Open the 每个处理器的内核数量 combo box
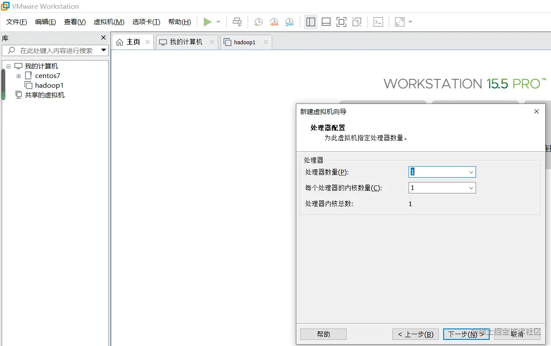 442,188
